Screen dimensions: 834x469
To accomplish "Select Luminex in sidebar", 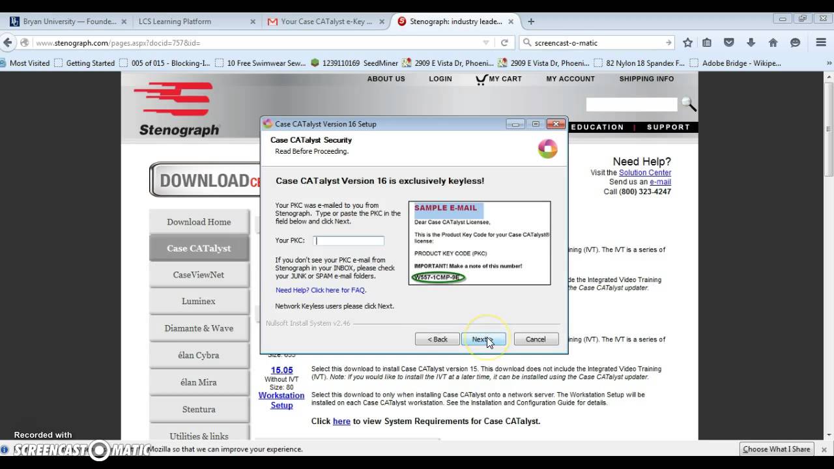I will pyautogui.click(x=199, y=302).
